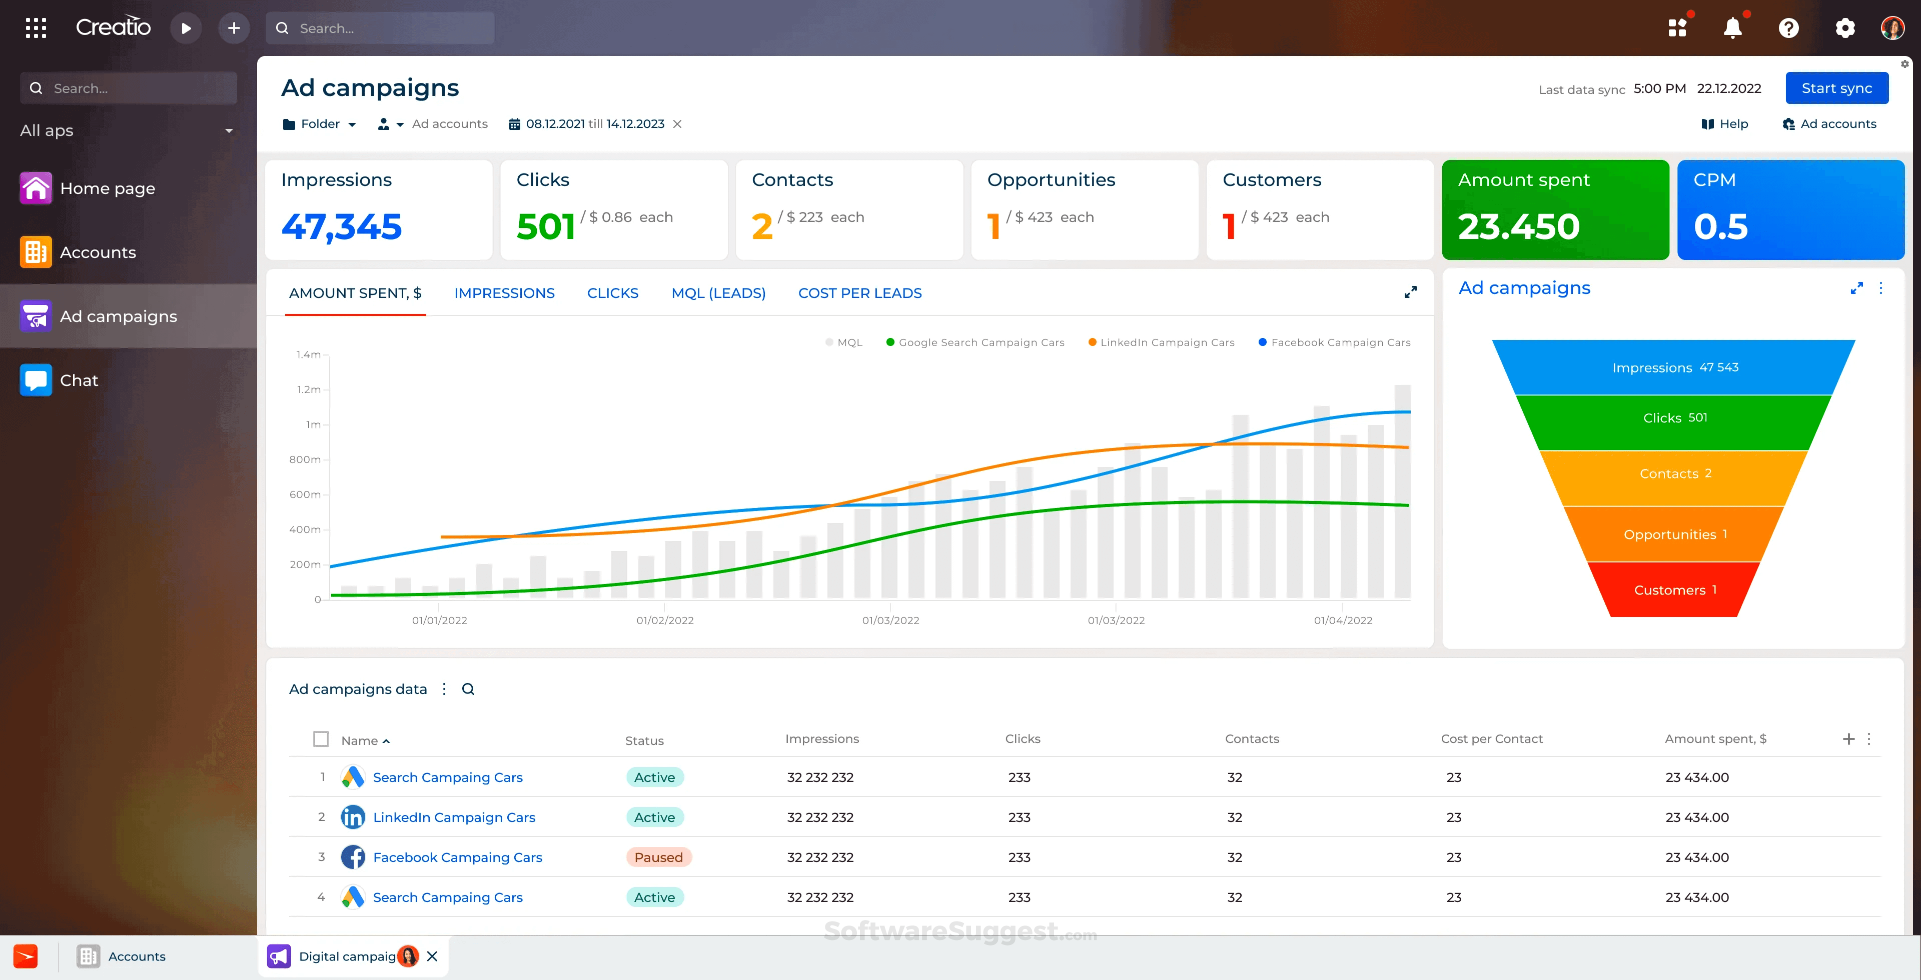Viewport: 1921px width, 980px height.
Task: Switch to the COST PER LEADS tab
Action: coord(860,293)
